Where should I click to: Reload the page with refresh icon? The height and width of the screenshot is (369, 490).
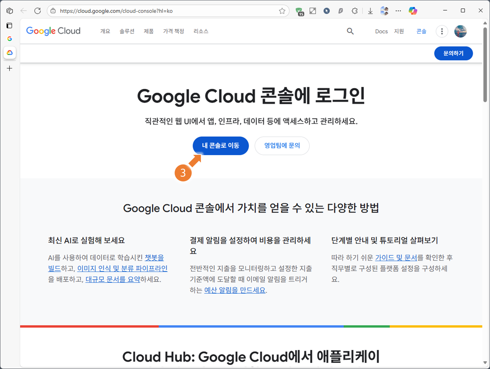tap(37, 11)
